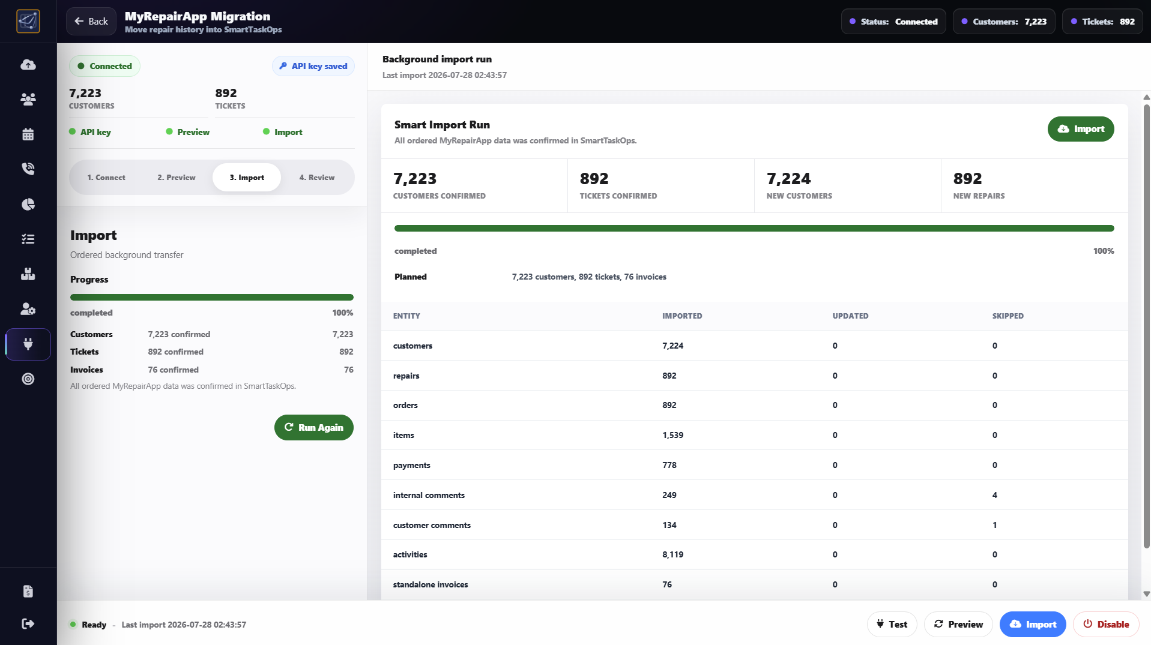
Task: Switch to the 1. Connect step
Action: [x=106, y=178]
